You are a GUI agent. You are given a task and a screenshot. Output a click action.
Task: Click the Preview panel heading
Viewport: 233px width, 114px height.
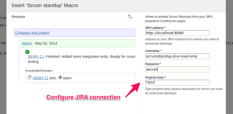[18, 17]
